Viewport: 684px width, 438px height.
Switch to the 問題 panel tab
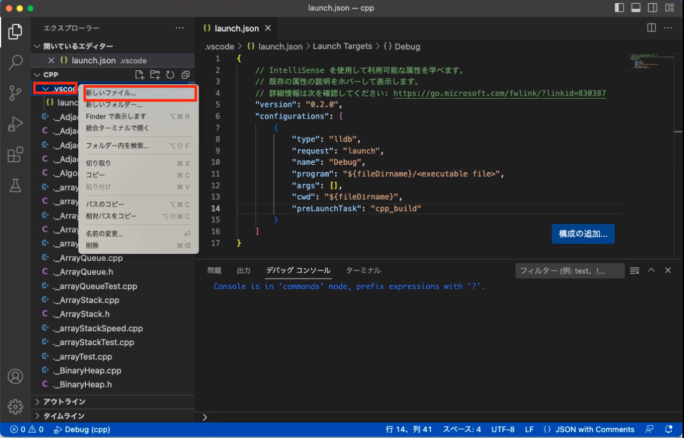coord(214,271)
